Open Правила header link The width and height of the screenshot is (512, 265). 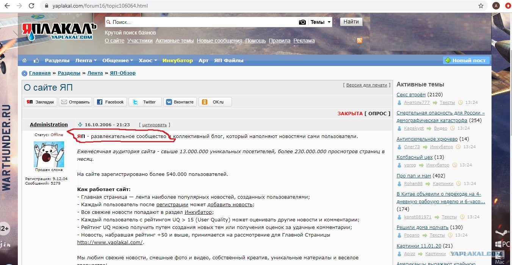(x=280, y=41)
